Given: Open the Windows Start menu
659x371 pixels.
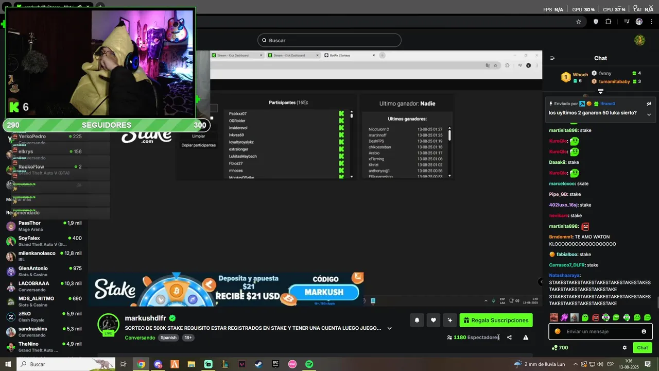Looking at the screenshot, I should 8,364.
